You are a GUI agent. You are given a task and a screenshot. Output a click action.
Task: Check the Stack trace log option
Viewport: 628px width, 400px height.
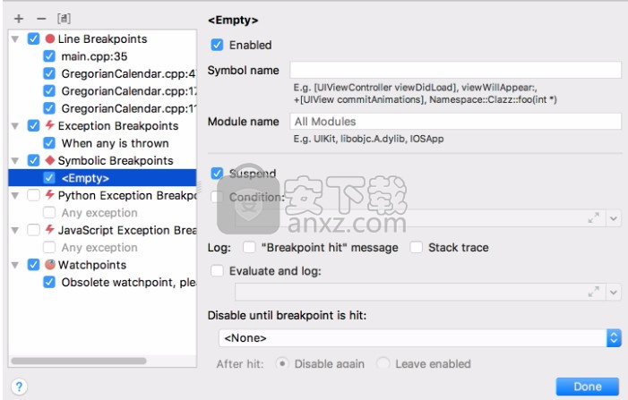(417, 247)
